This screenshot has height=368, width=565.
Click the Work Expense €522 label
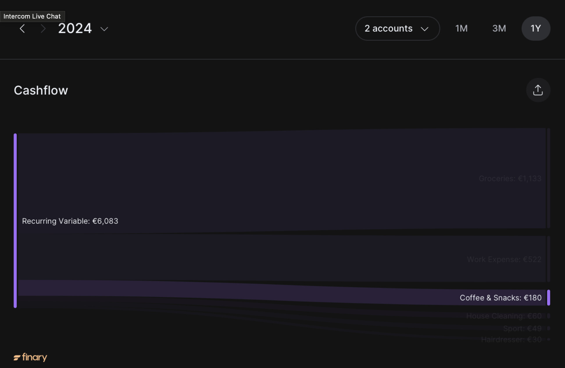[504, 259]
